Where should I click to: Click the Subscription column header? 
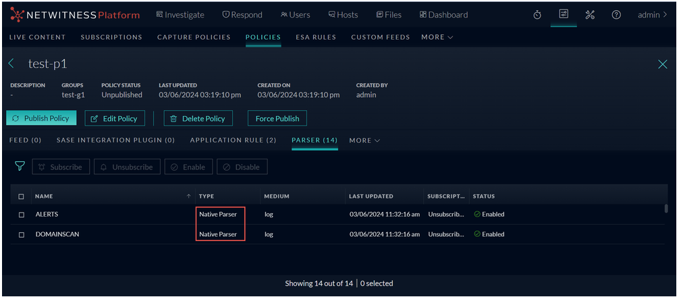446,196
